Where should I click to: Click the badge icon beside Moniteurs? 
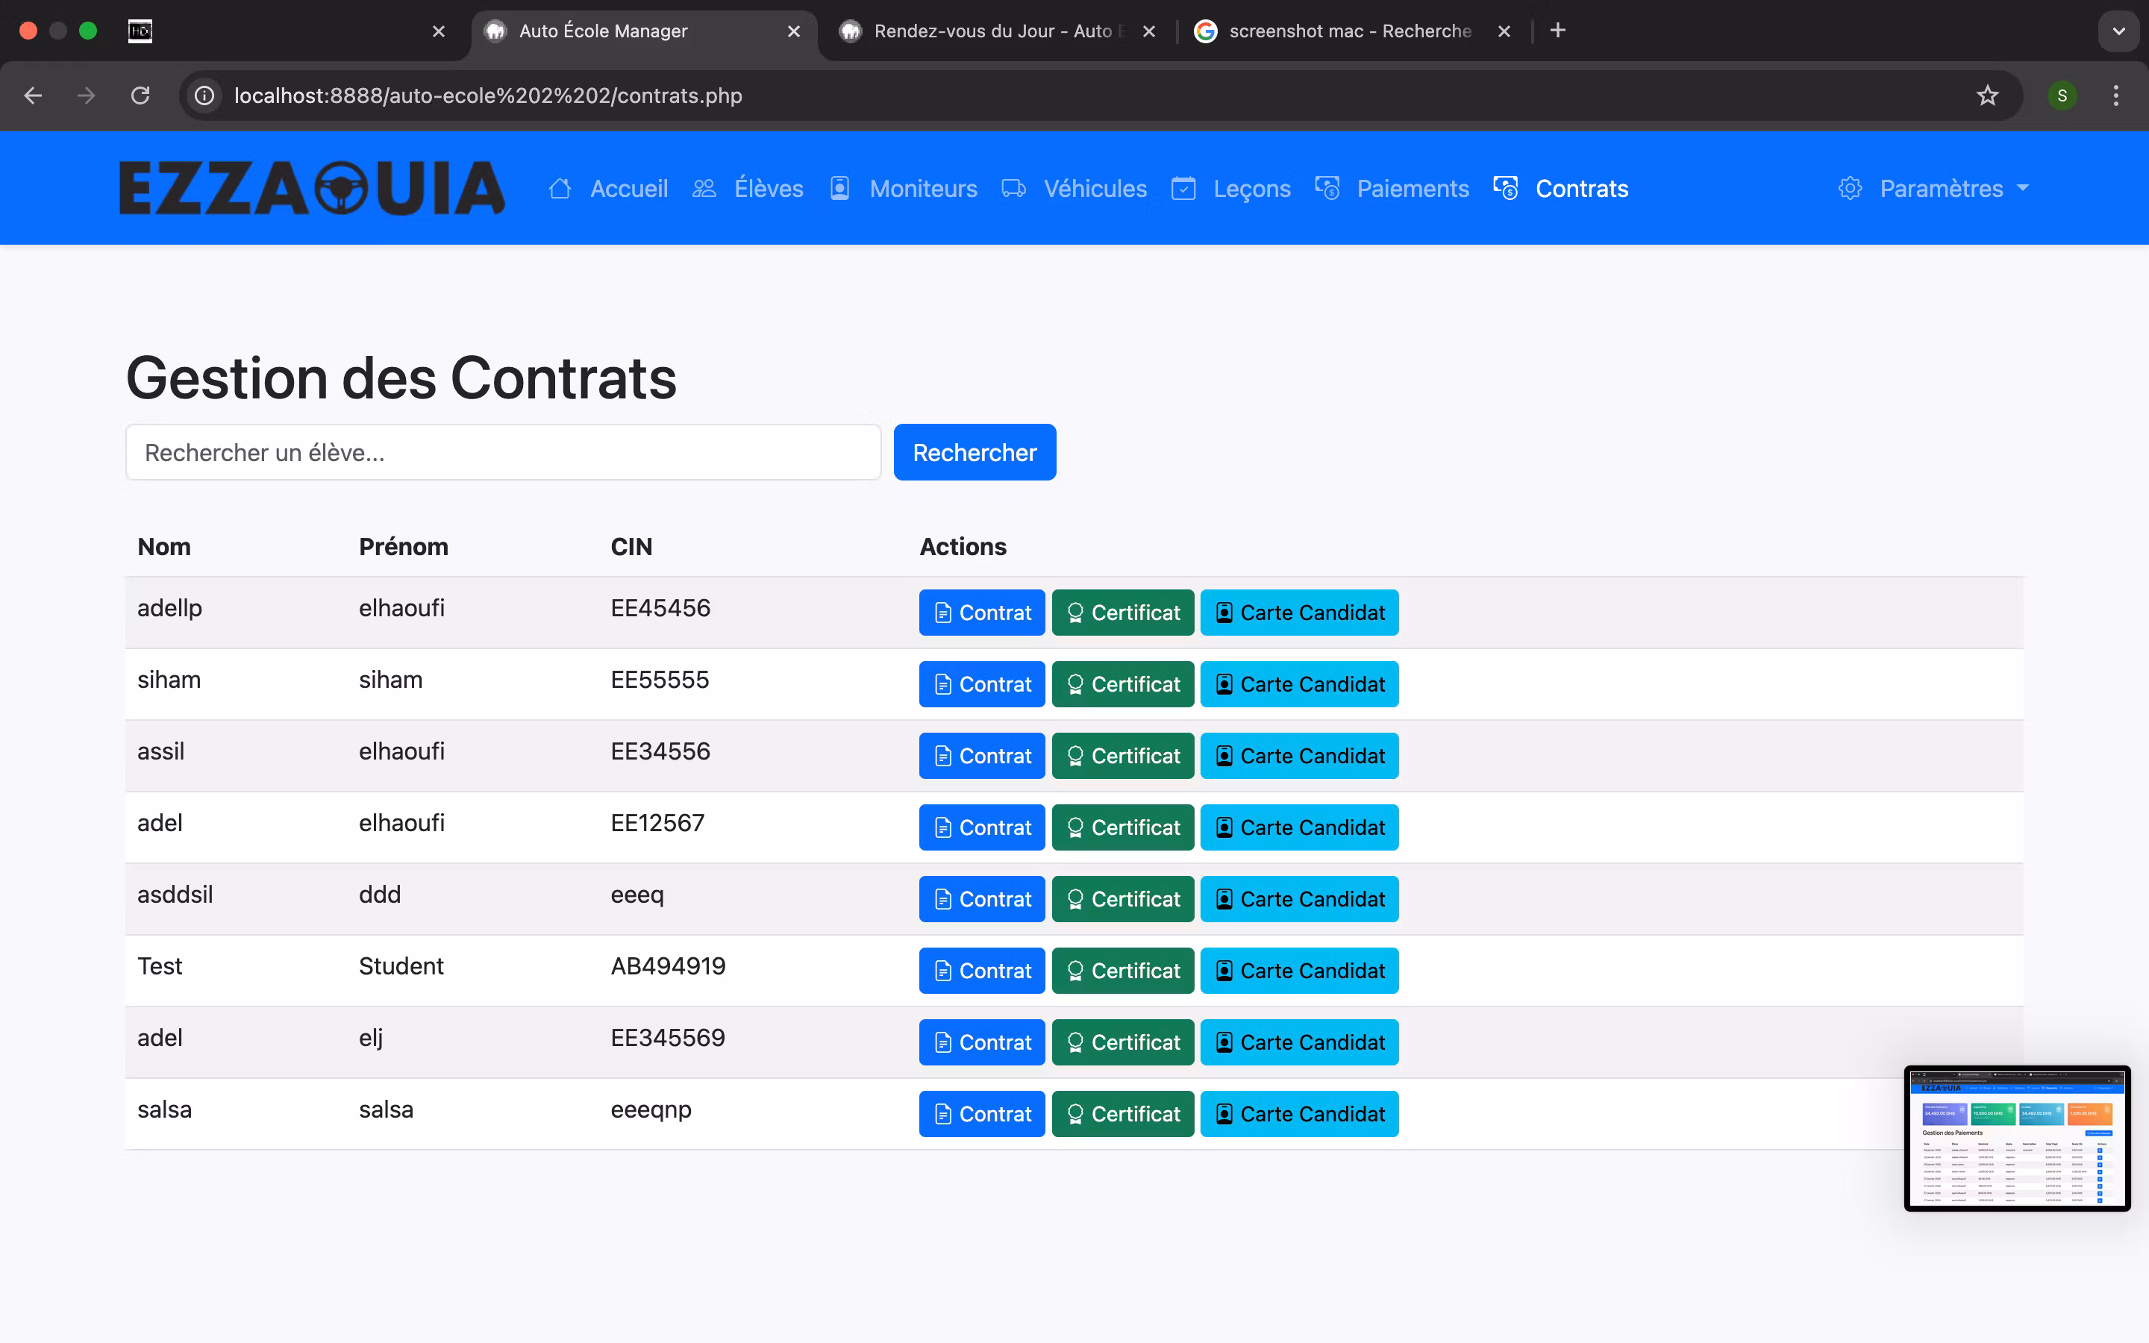(839, 188)
